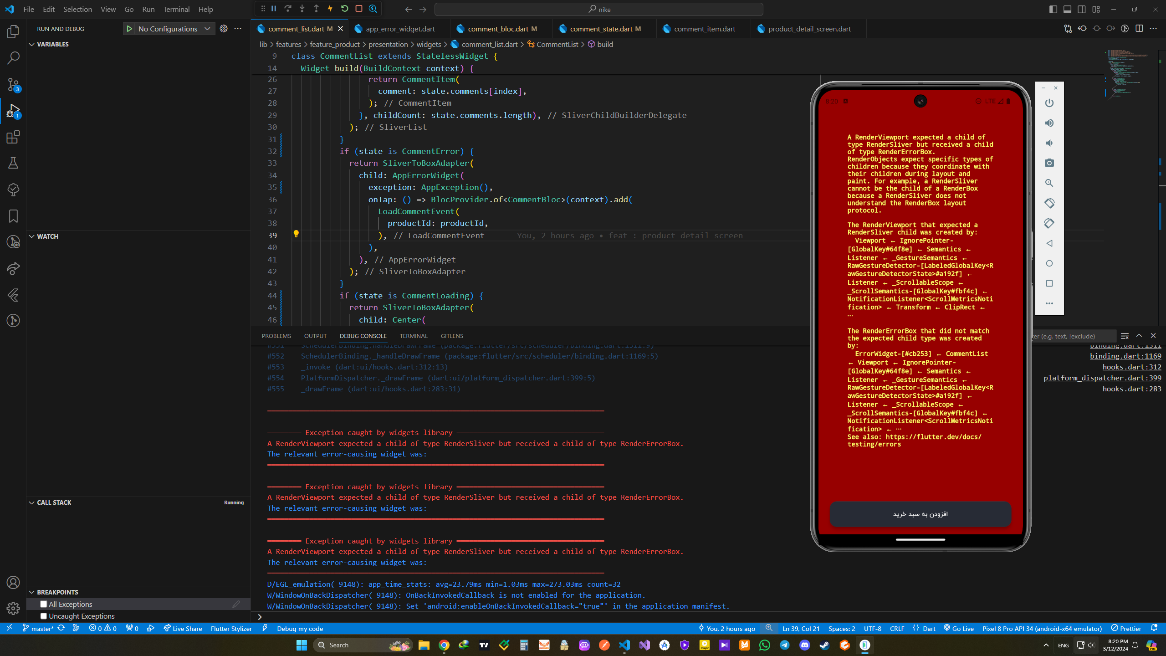This screenshot has width=1166, height=656.
Task: Toggle bottom panel layout button
Action: (1067, 9)
